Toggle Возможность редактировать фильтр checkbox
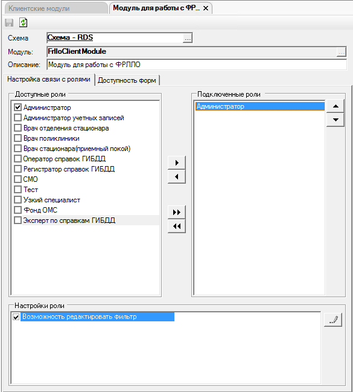Viewport: 353px width, 392px height. click(x=16, y=317)
